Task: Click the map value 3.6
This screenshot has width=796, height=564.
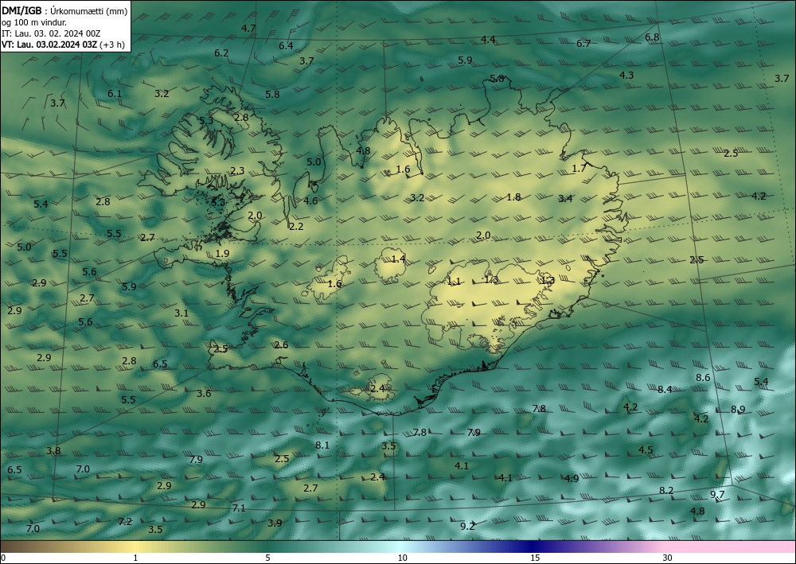Action: coord(204,393)
